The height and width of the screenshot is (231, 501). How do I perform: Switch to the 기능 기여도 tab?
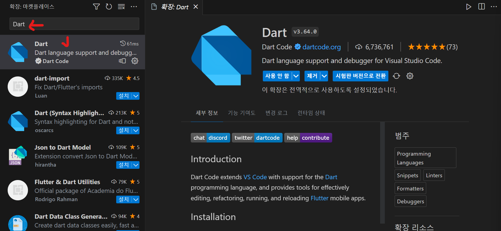pyautogui.click(x=241, y=113)
